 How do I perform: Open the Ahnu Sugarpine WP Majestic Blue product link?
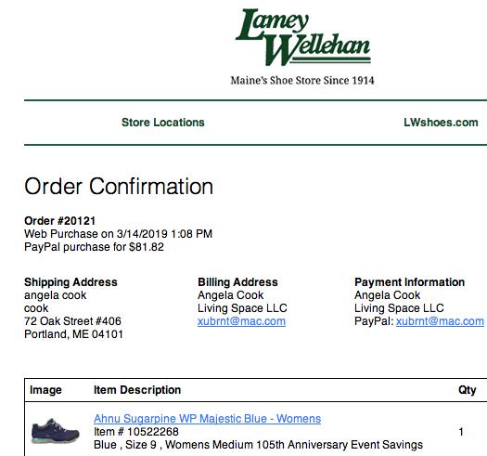[207, 418]
